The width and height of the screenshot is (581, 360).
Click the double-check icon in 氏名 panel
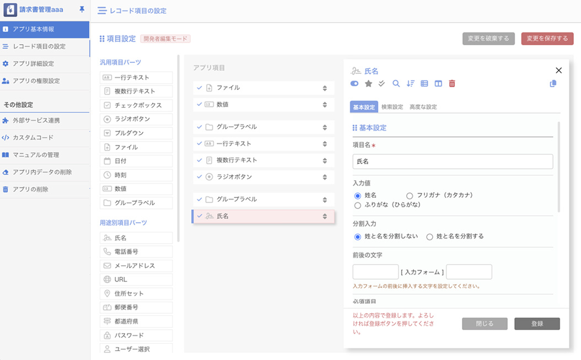(x=381, y=83)
